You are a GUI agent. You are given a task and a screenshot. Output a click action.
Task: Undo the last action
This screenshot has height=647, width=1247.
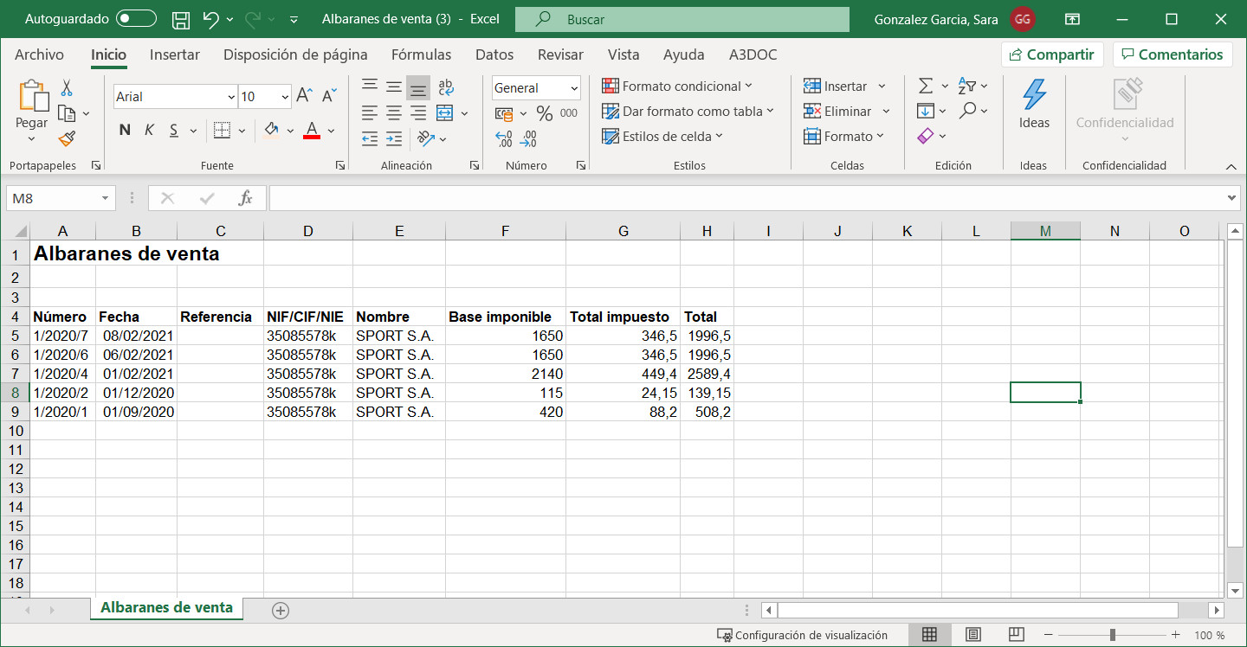pos(210,19)
